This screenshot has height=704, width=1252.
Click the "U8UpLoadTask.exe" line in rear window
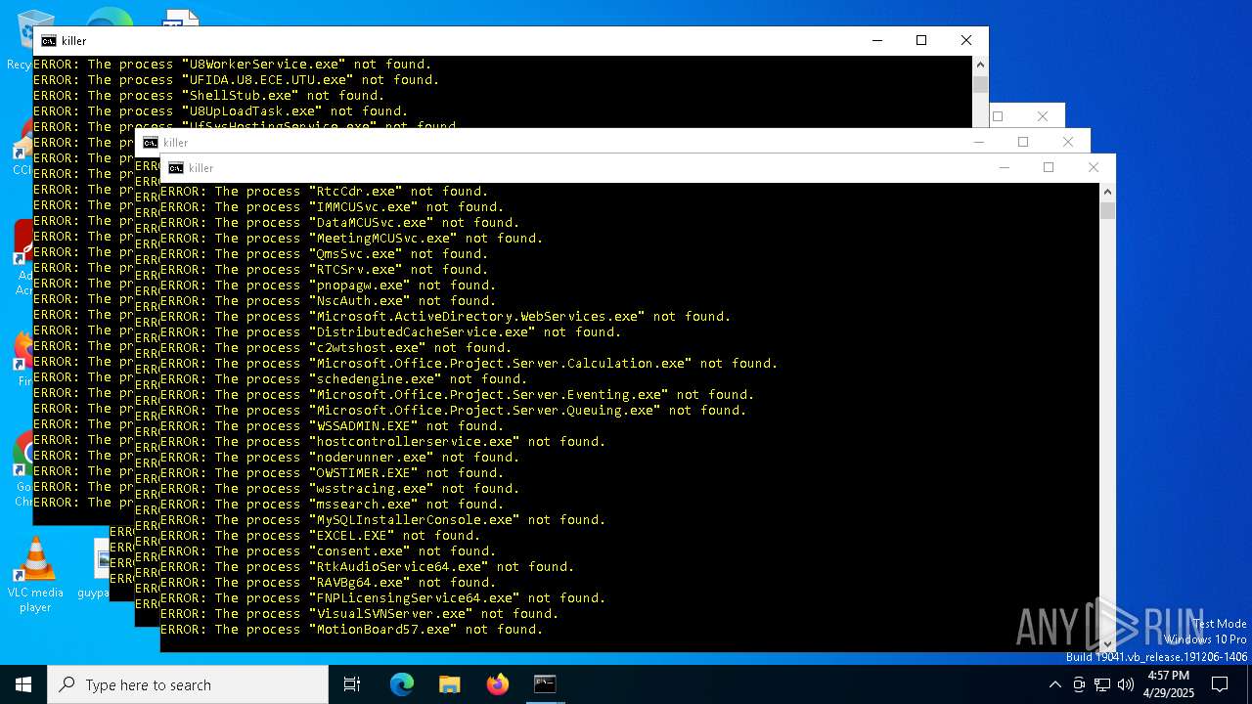click(x=221, y=111)
